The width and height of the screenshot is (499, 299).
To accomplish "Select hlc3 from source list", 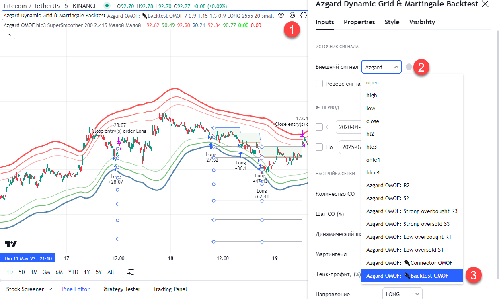I will [x=413, y=147].
